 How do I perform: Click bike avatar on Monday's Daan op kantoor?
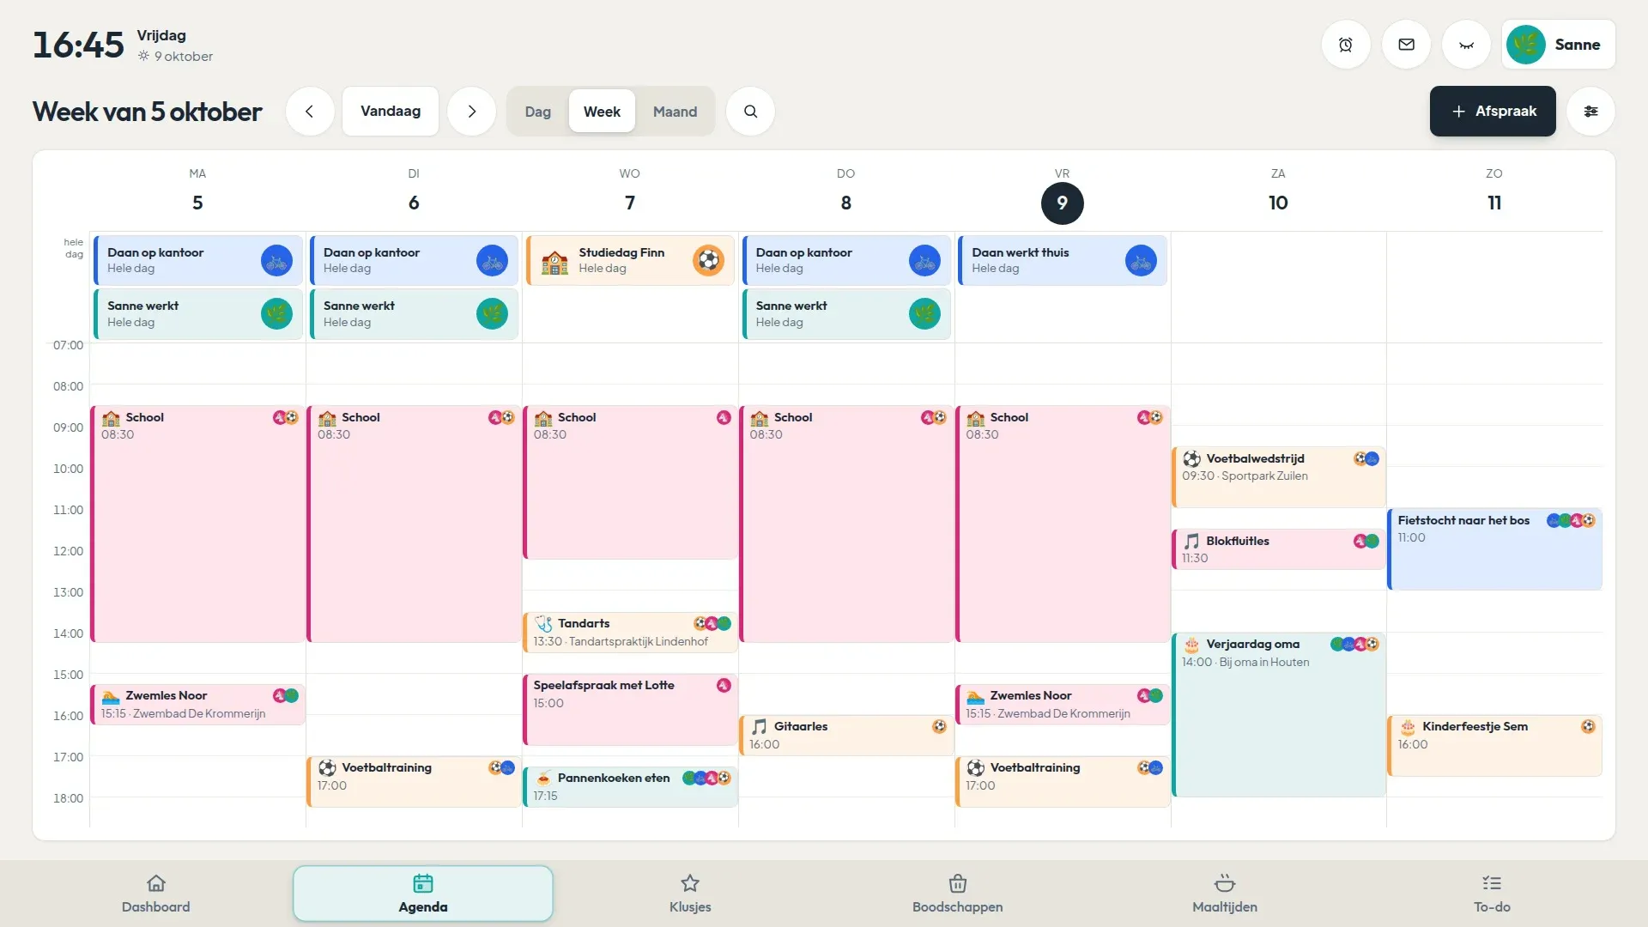(x=276, y=261)
